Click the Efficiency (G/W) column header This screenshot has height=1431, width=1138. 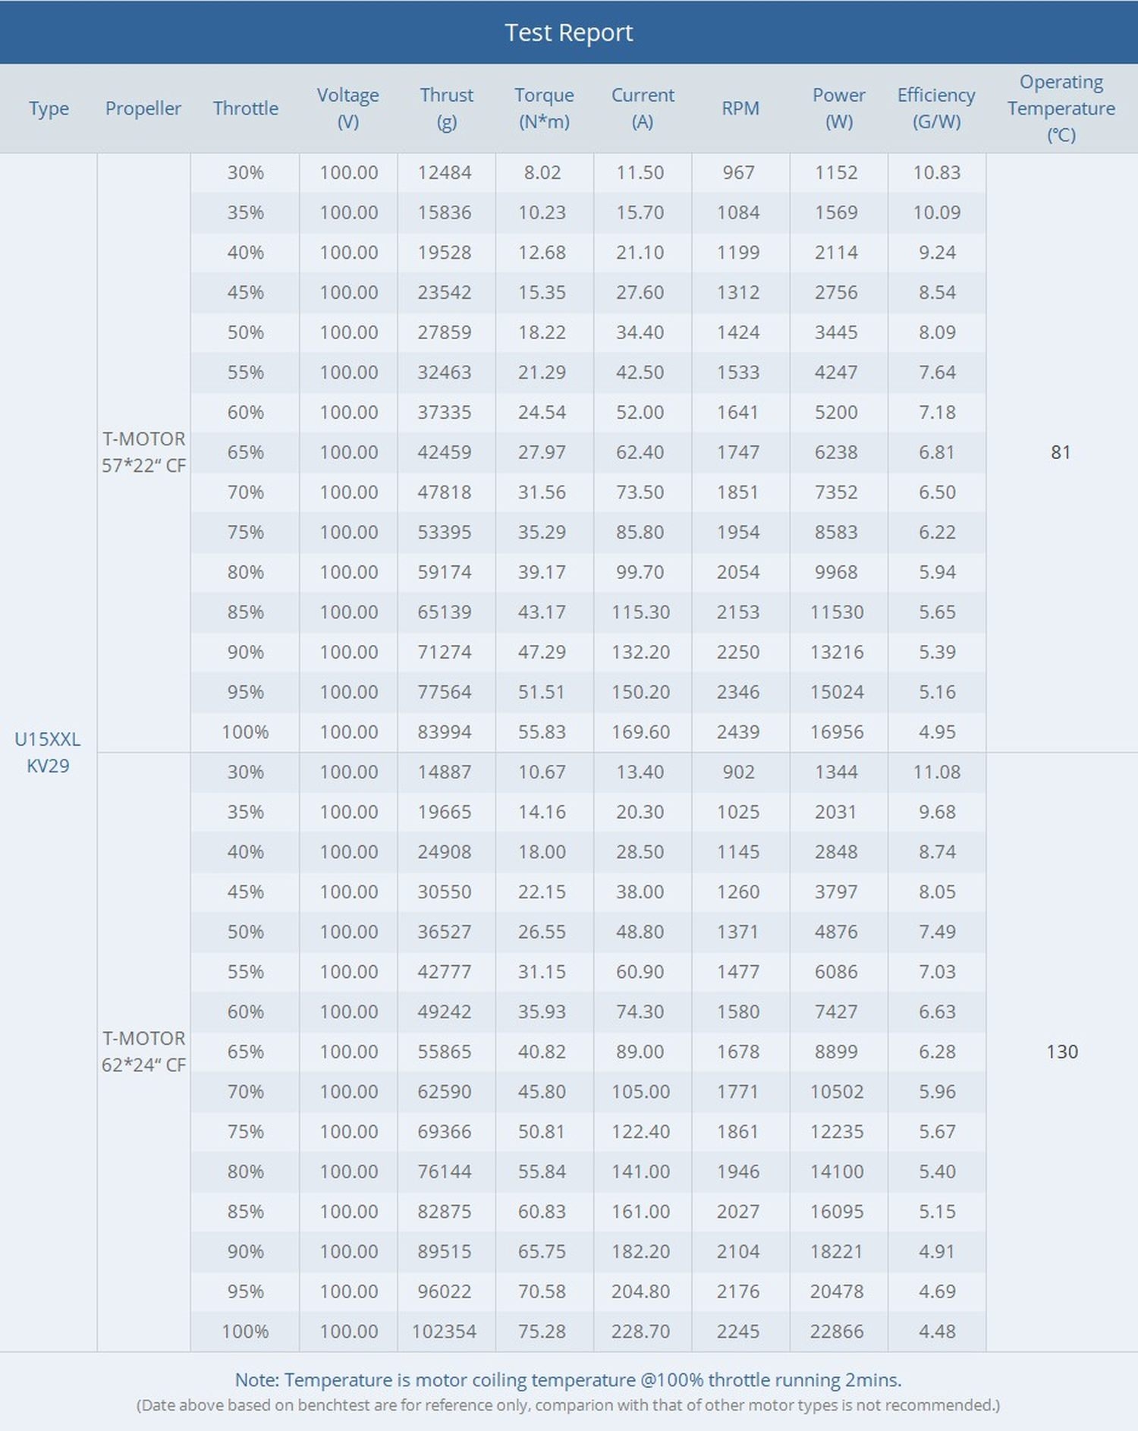click(936, 109)
